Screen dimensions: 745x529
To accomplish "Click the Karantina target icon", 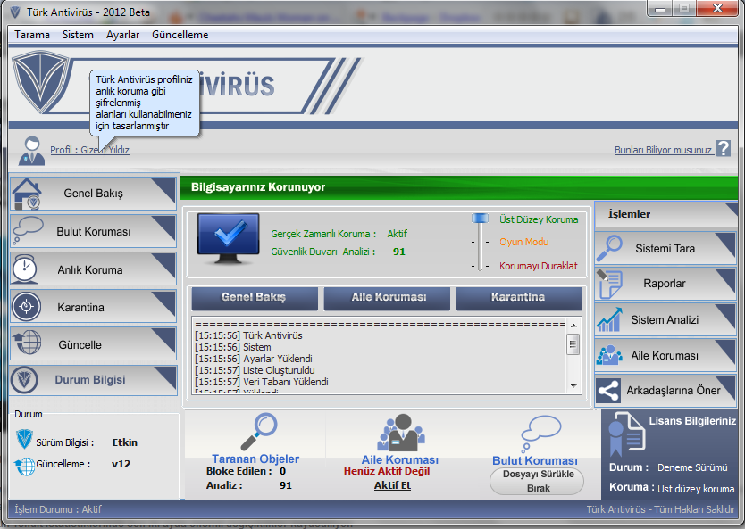I will tap(26, 306).
